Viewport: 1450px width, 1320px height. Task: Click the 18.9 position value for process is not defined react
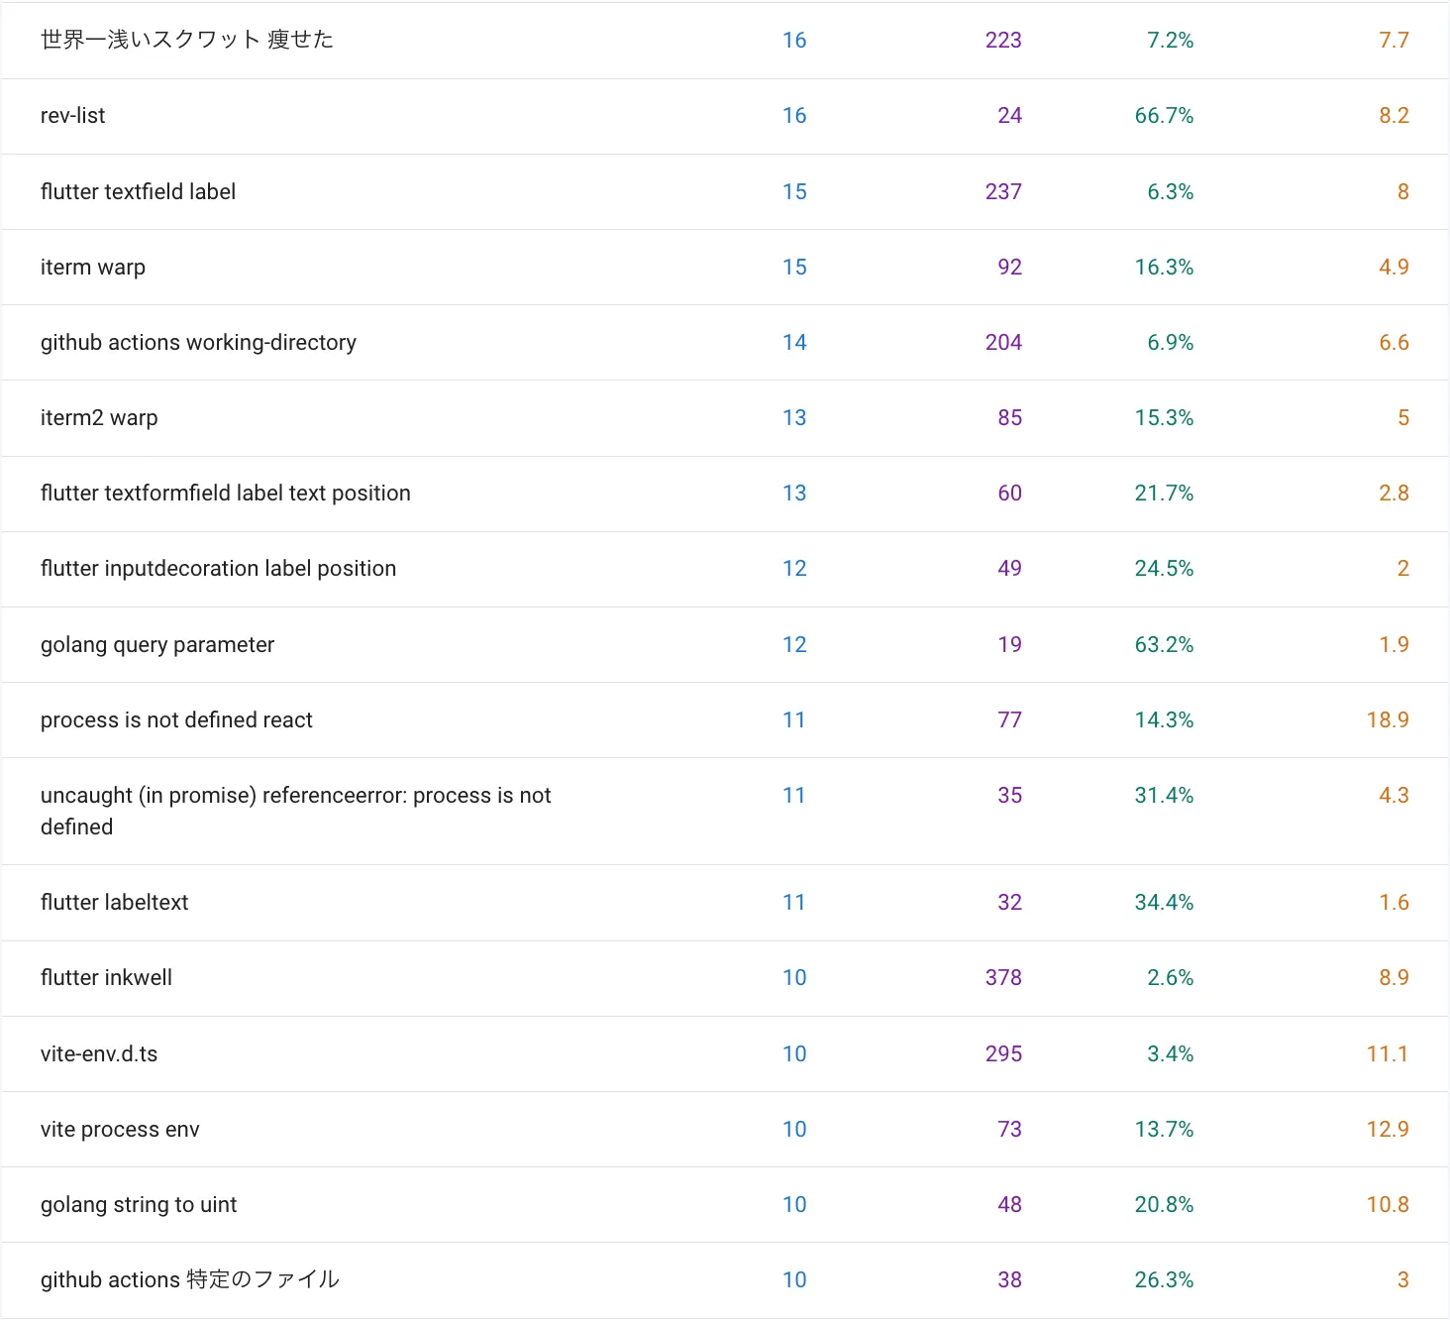coord(1386,719)
